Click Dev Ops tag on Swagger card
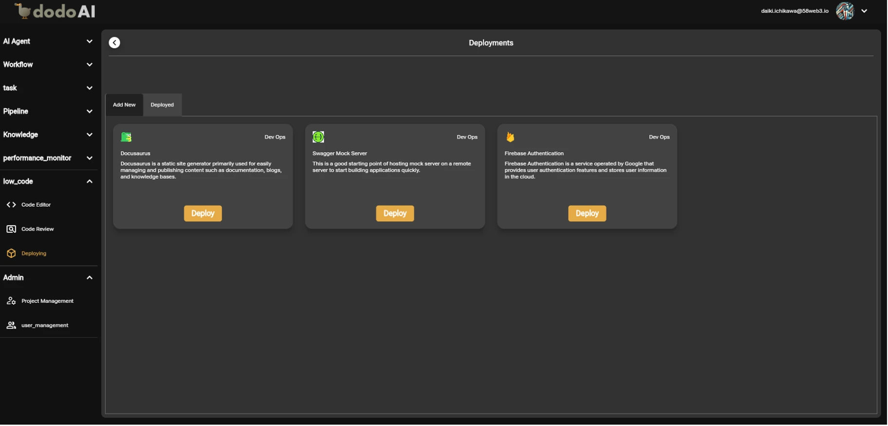 (467, 137)
